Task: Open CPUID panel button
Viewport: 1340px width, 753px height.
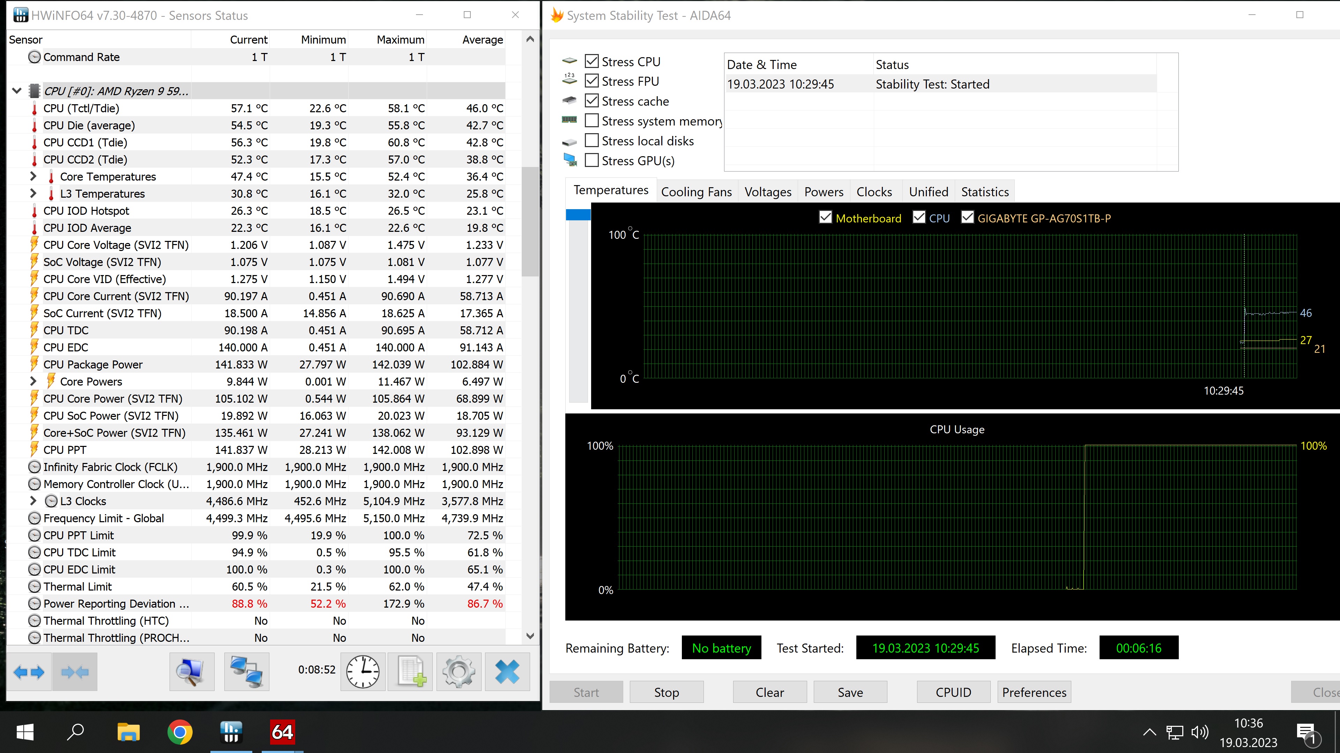Action: (953, 692)
